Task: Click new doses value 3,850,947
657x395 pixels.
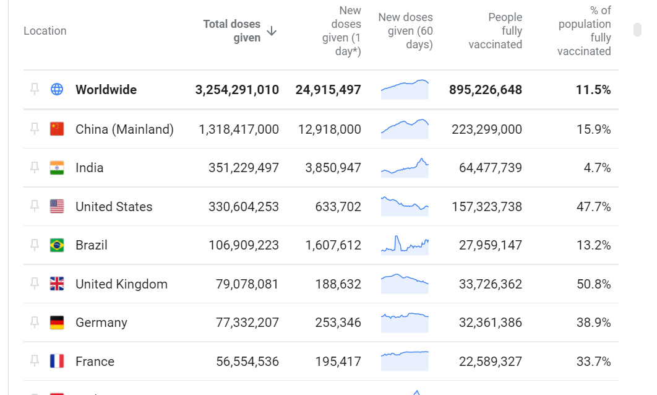Action: (333, 168)
